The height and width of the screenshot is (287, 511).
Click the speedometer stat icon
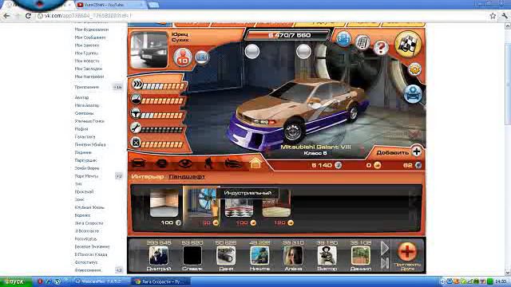click(137, 99)
